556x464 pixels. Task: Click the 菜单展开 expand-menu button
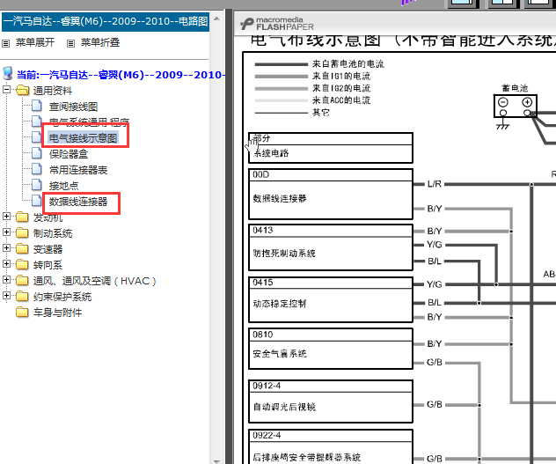point(35,42)
